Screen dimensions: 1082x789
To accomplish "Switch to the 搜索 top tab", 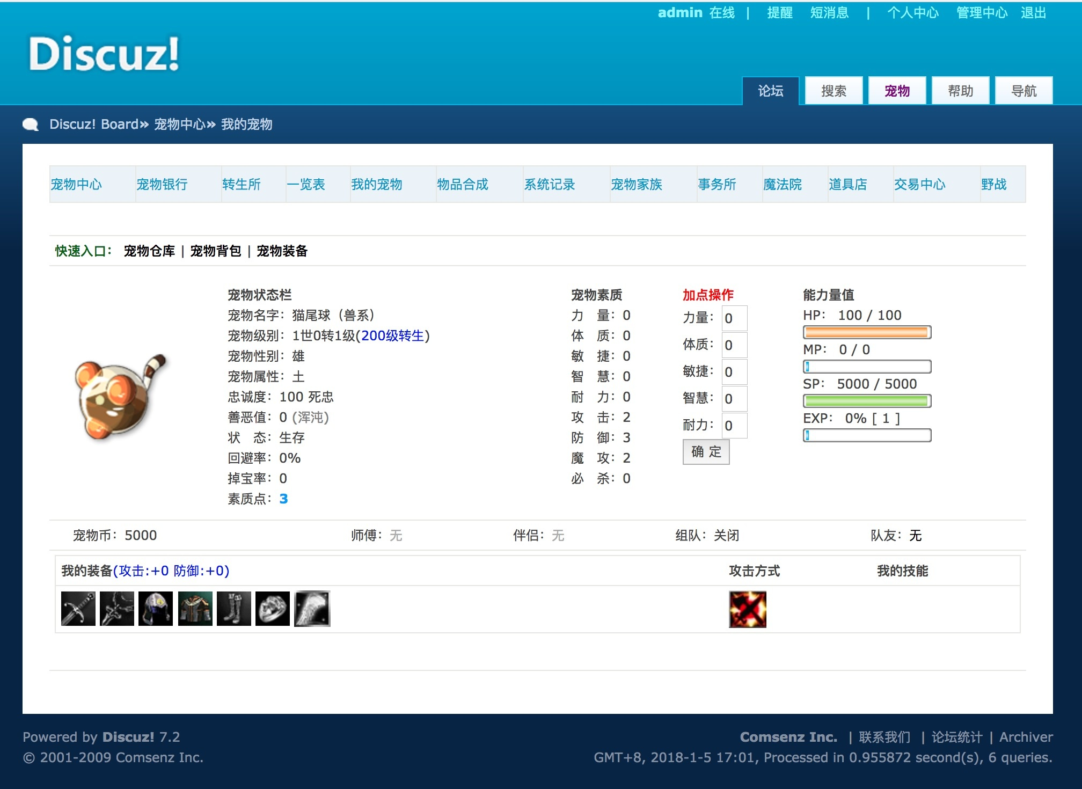I will (x=834, y=91).
